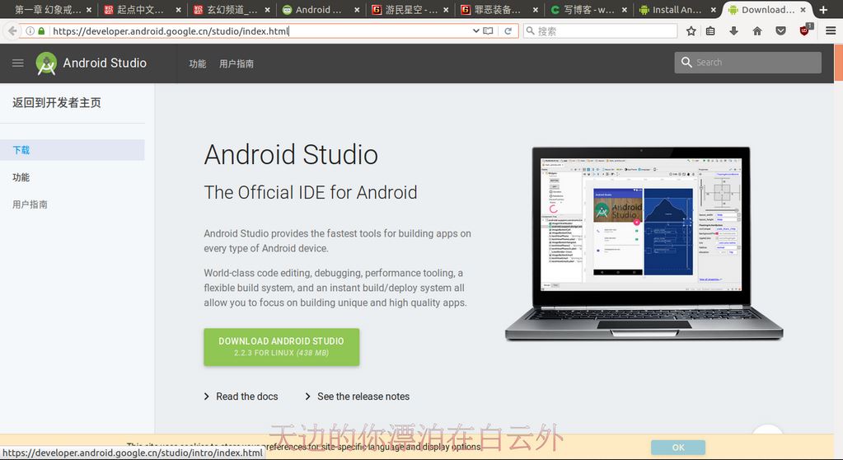Click the browser back arrow button

[x=12, y=31]
